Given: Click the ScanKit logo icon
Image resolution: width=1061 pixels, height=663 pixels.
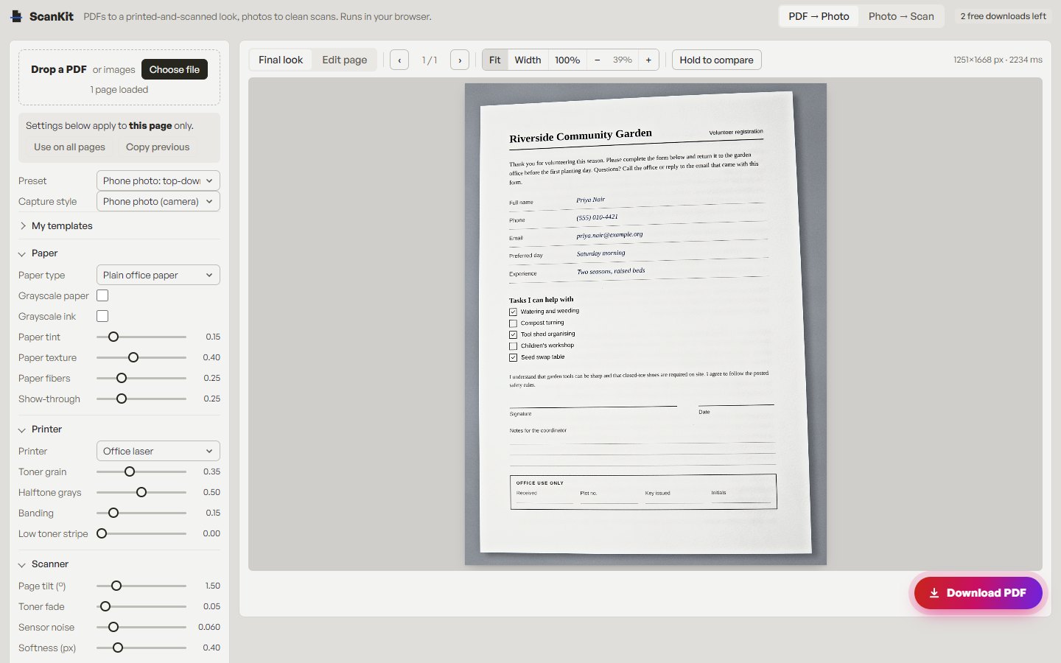Looking at the screenshot, I should point(16,16).
